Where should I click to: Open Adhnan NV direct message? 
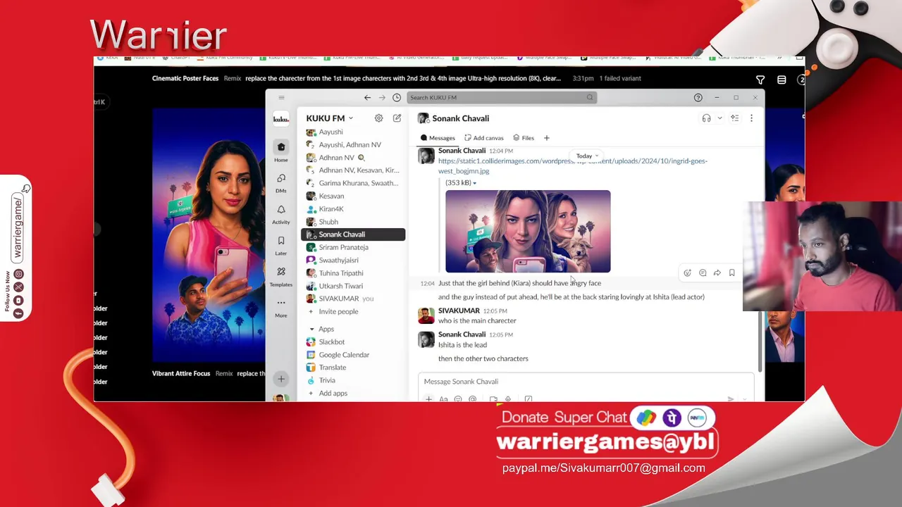[352, 158]
